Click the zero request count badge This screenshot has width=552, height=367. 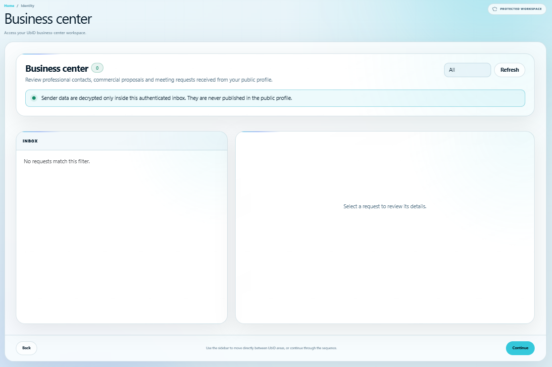97,68
